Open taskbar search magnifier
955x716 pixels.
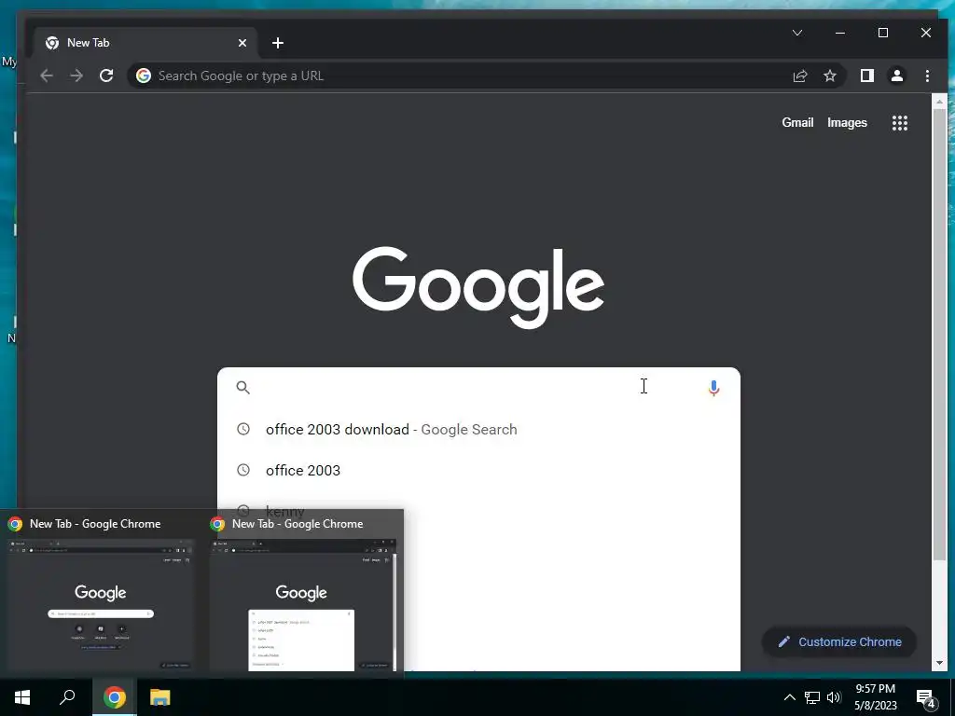[x=67, y=697]
